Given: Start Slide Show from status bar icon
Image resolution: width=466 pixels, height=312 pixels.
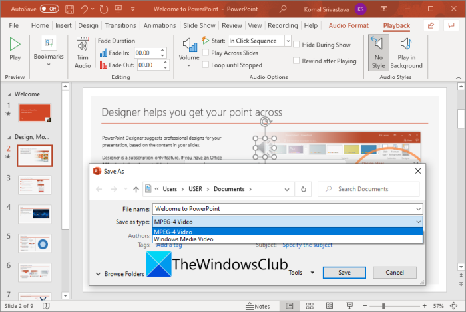Looking at the screenshot, I should click(x=349, y=306).
